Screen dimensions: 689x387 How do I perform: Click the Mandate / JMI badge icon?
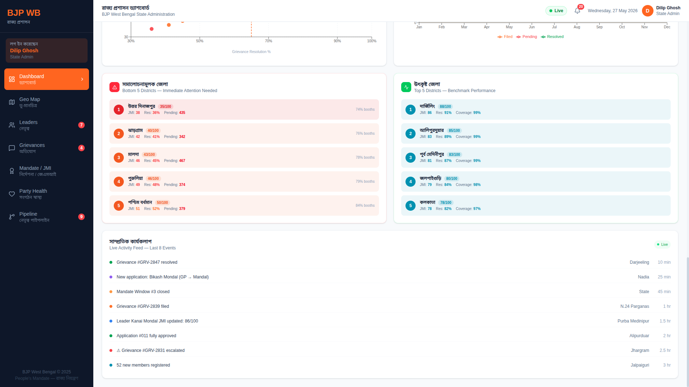12,171
